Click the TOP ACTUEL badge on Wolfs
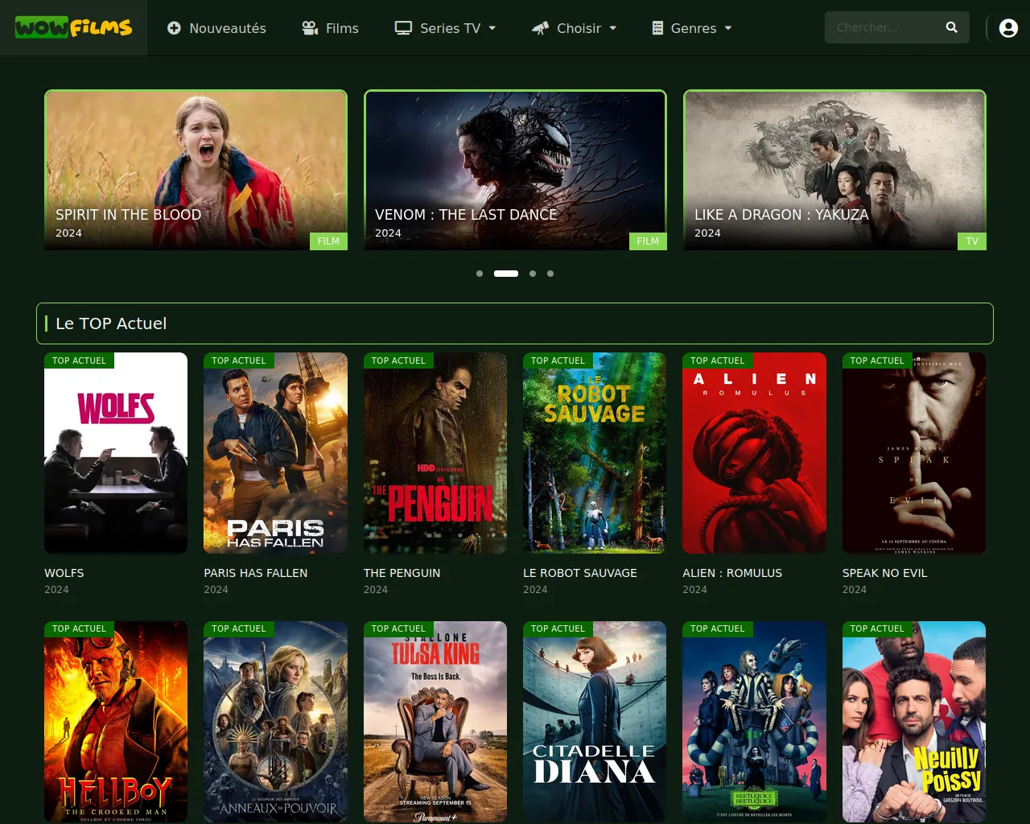The height and width of the screenshot is (824, 1030). tap(80, 360)
